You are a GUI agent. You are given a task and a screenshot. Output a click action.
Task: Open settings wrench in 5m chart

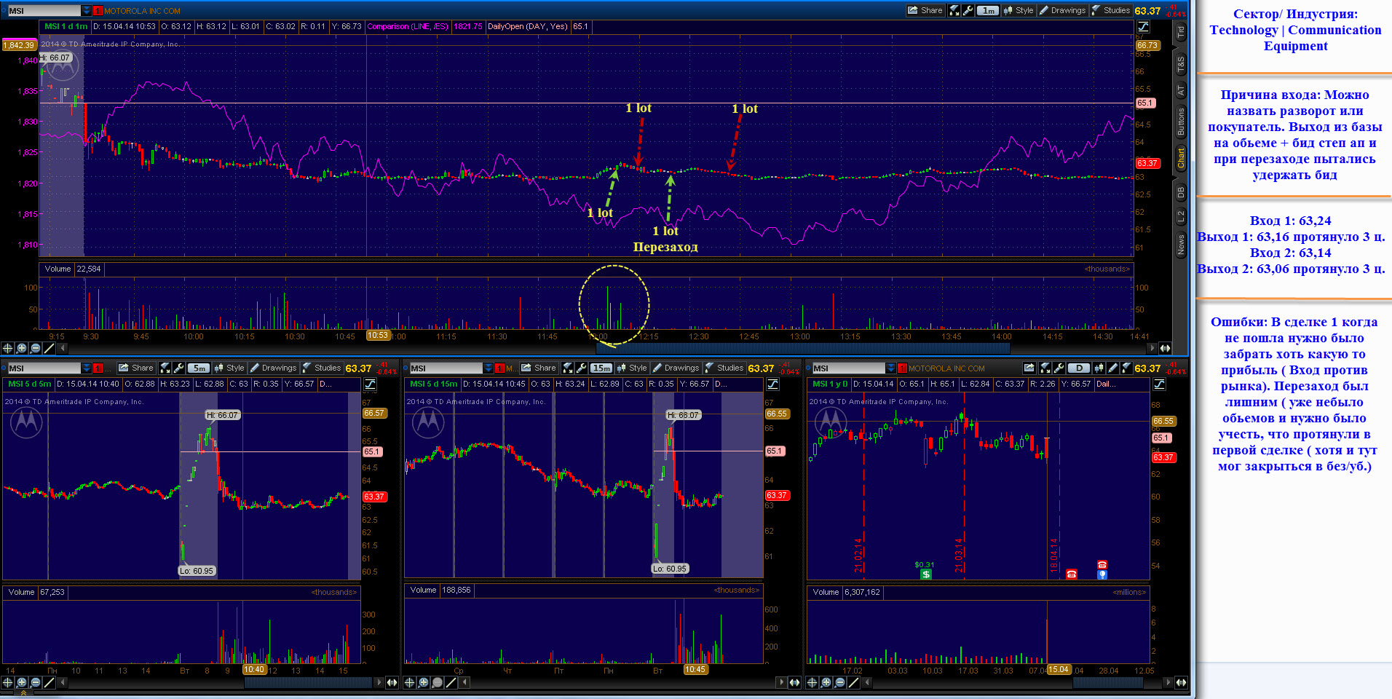click(178, 368)
